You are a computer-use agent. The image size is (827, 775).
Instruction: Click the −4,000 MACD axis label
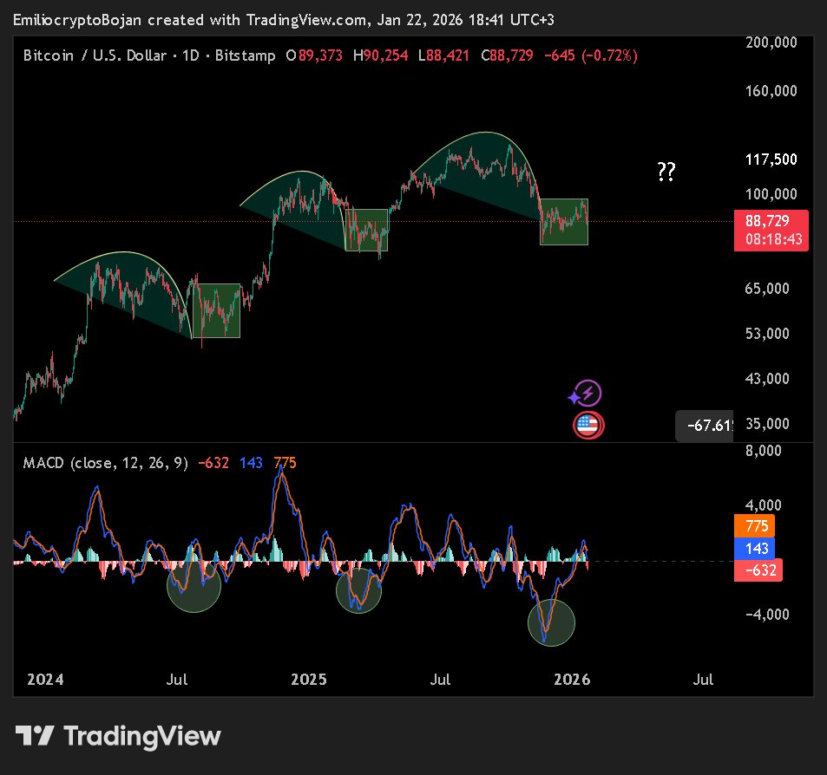click(x=767, y=615)
